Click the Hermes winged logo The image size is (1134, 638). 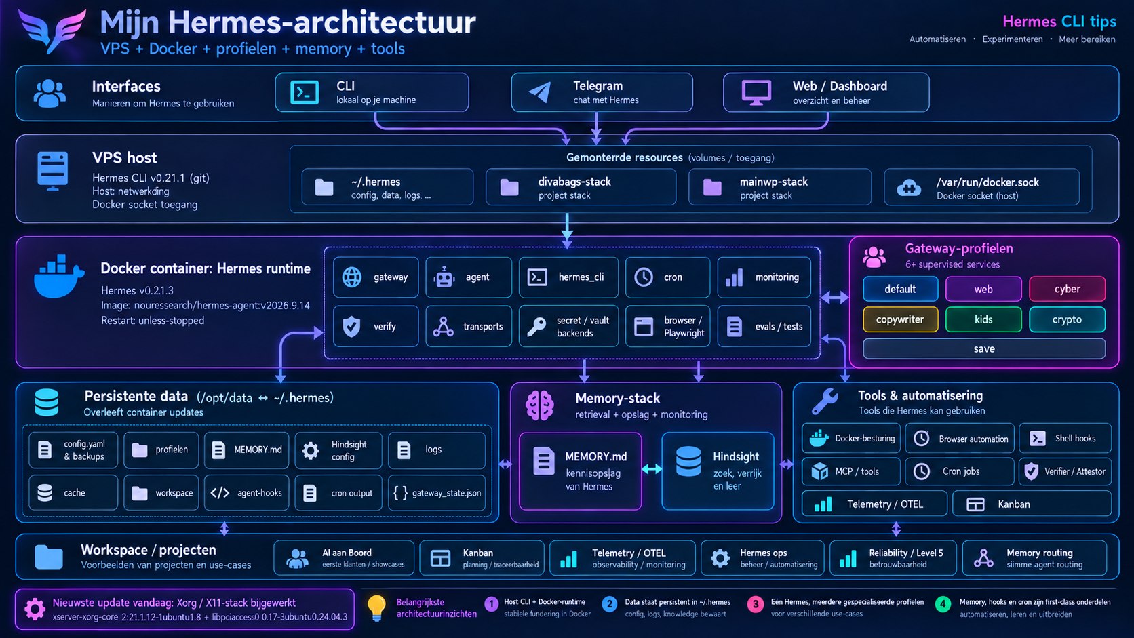point(52,30)
